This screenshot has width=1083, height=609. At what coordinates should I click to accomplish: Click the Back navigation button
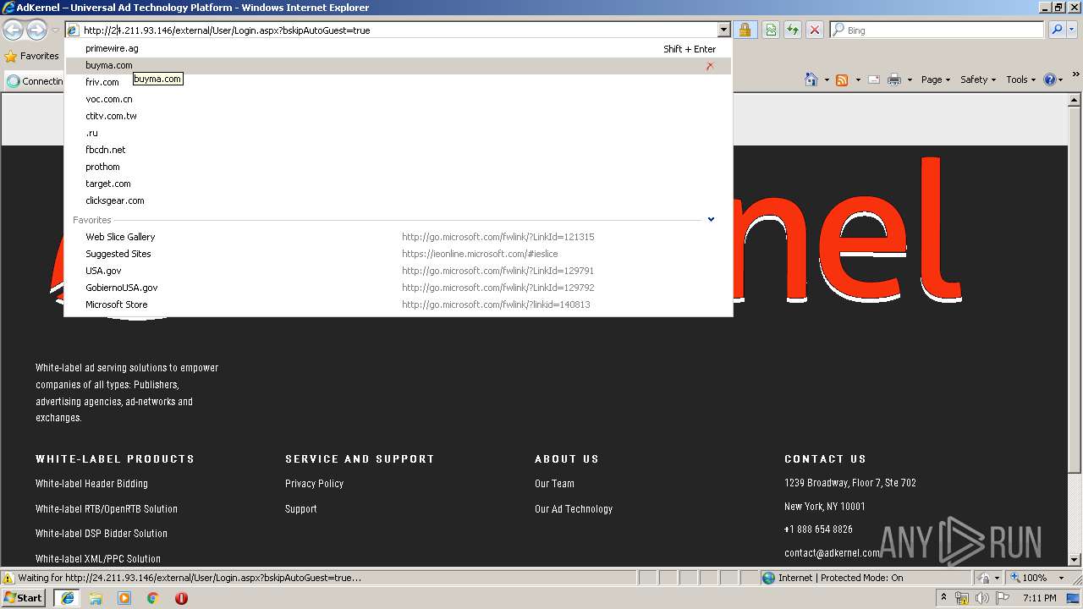coord(13,30)
